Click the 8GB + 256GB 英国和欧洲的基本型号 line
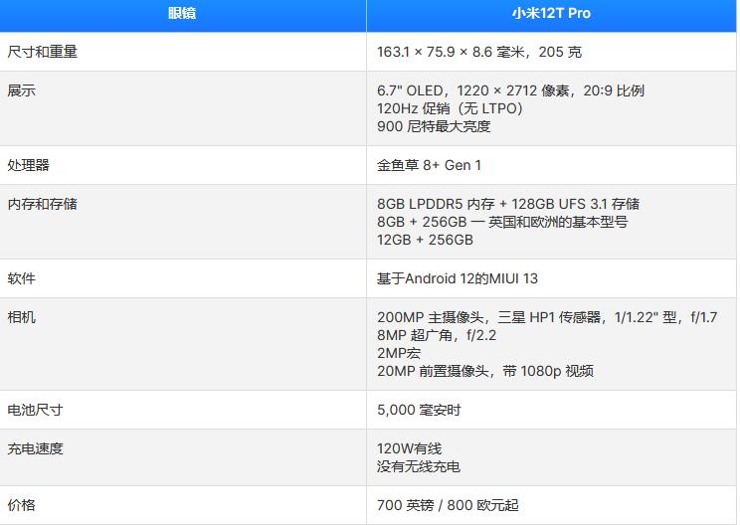Image resolution: width=740 pixels, height=525 pixels. coord(502,222)
